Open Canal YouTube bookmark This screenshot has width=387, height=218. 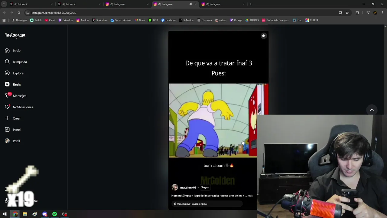pos(50,20)
